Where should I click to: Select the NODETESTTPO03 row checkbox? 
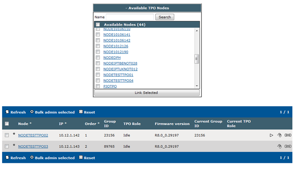(x=7, y=146)
